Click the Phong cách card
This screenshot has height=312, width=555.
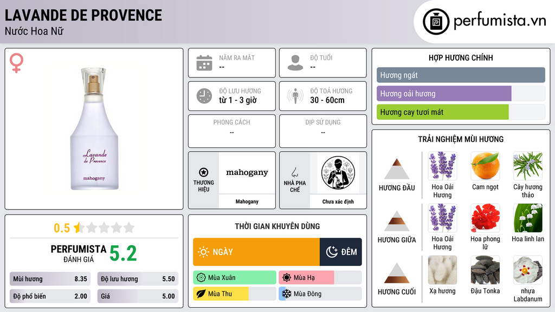tap(232, 131)
